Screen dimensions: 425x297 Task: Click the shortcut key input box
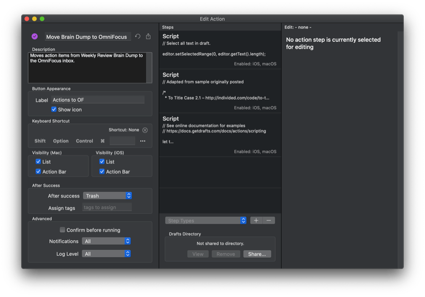[122, 141]
